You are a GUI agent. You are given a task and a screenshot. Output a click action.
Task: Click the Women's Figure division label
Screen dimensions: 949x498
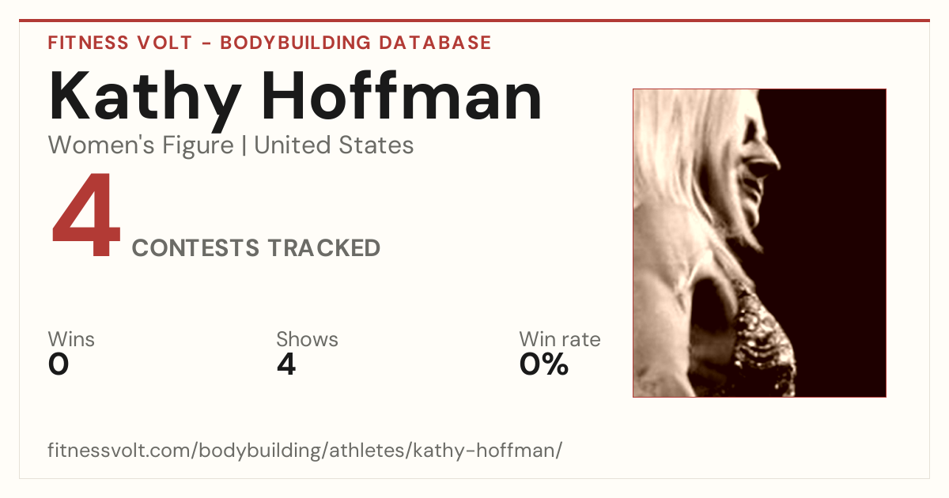[141, 145]
